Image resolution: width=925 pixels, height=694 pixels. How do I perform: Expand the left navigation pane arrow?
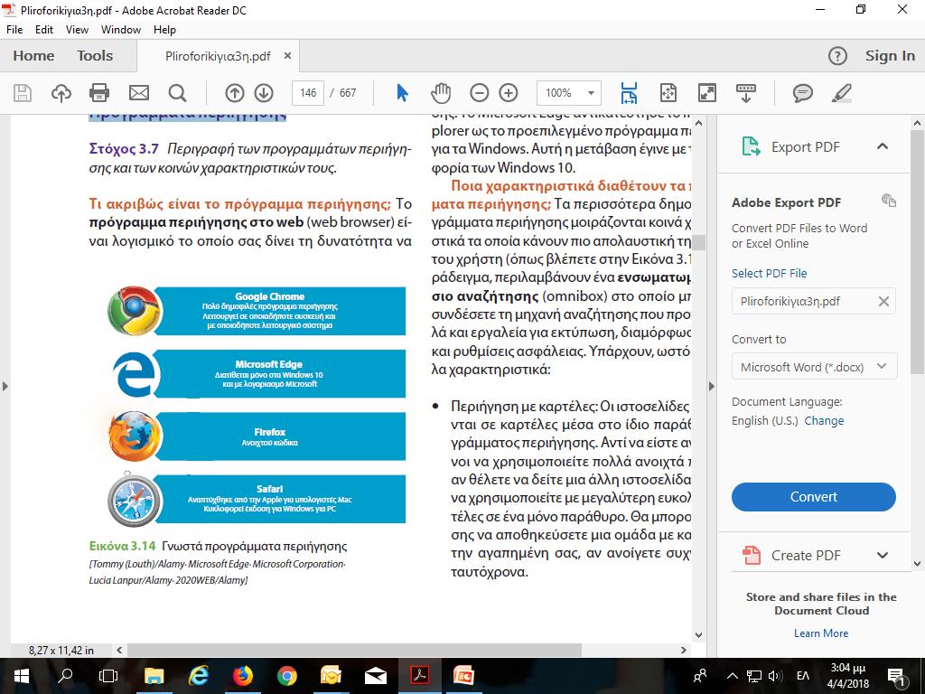5,387
